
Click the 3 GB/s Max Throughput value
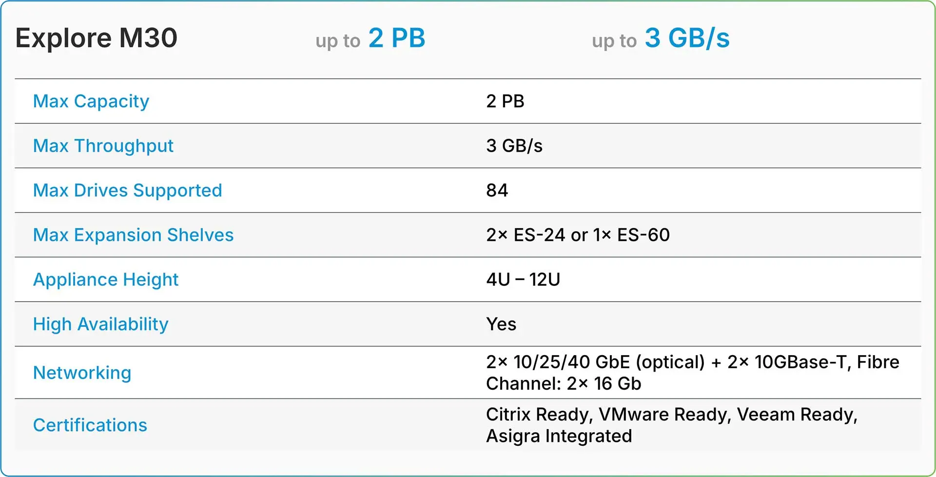tap(514, 146)
